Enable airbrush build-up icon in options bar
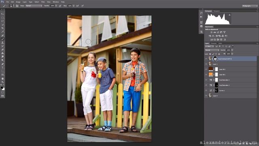The width and height of the screenshot is (259, 146). [x=77, y=6]
